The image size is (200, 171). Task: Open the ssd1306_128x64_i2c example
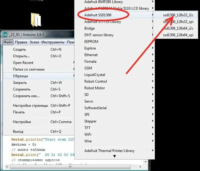175,28
